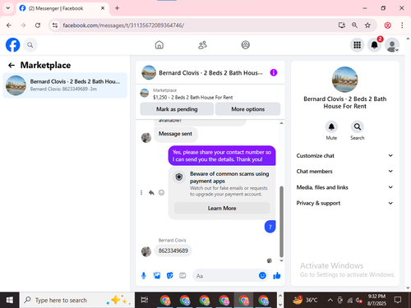The image size is (411, 308).
Task: Open emoji picker in message box
Action: pyautogui.click(x=262, y=276)
